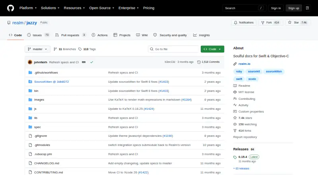
Task: Open release 0.15.4 Latest
Action: click(246, 157)
